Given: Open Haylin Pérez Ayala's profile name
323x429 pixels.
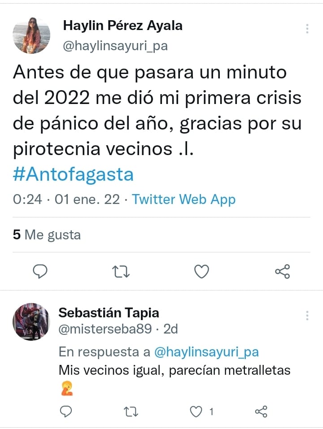Looking at the screenshot, I should 122,26.
